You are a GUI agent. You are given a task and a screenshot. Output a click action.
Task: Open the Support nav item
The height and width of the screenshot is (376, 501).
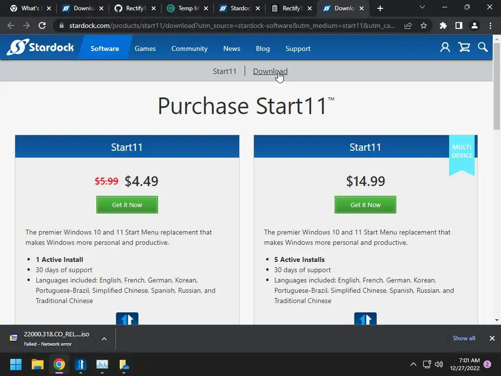[x=298, y=48]
